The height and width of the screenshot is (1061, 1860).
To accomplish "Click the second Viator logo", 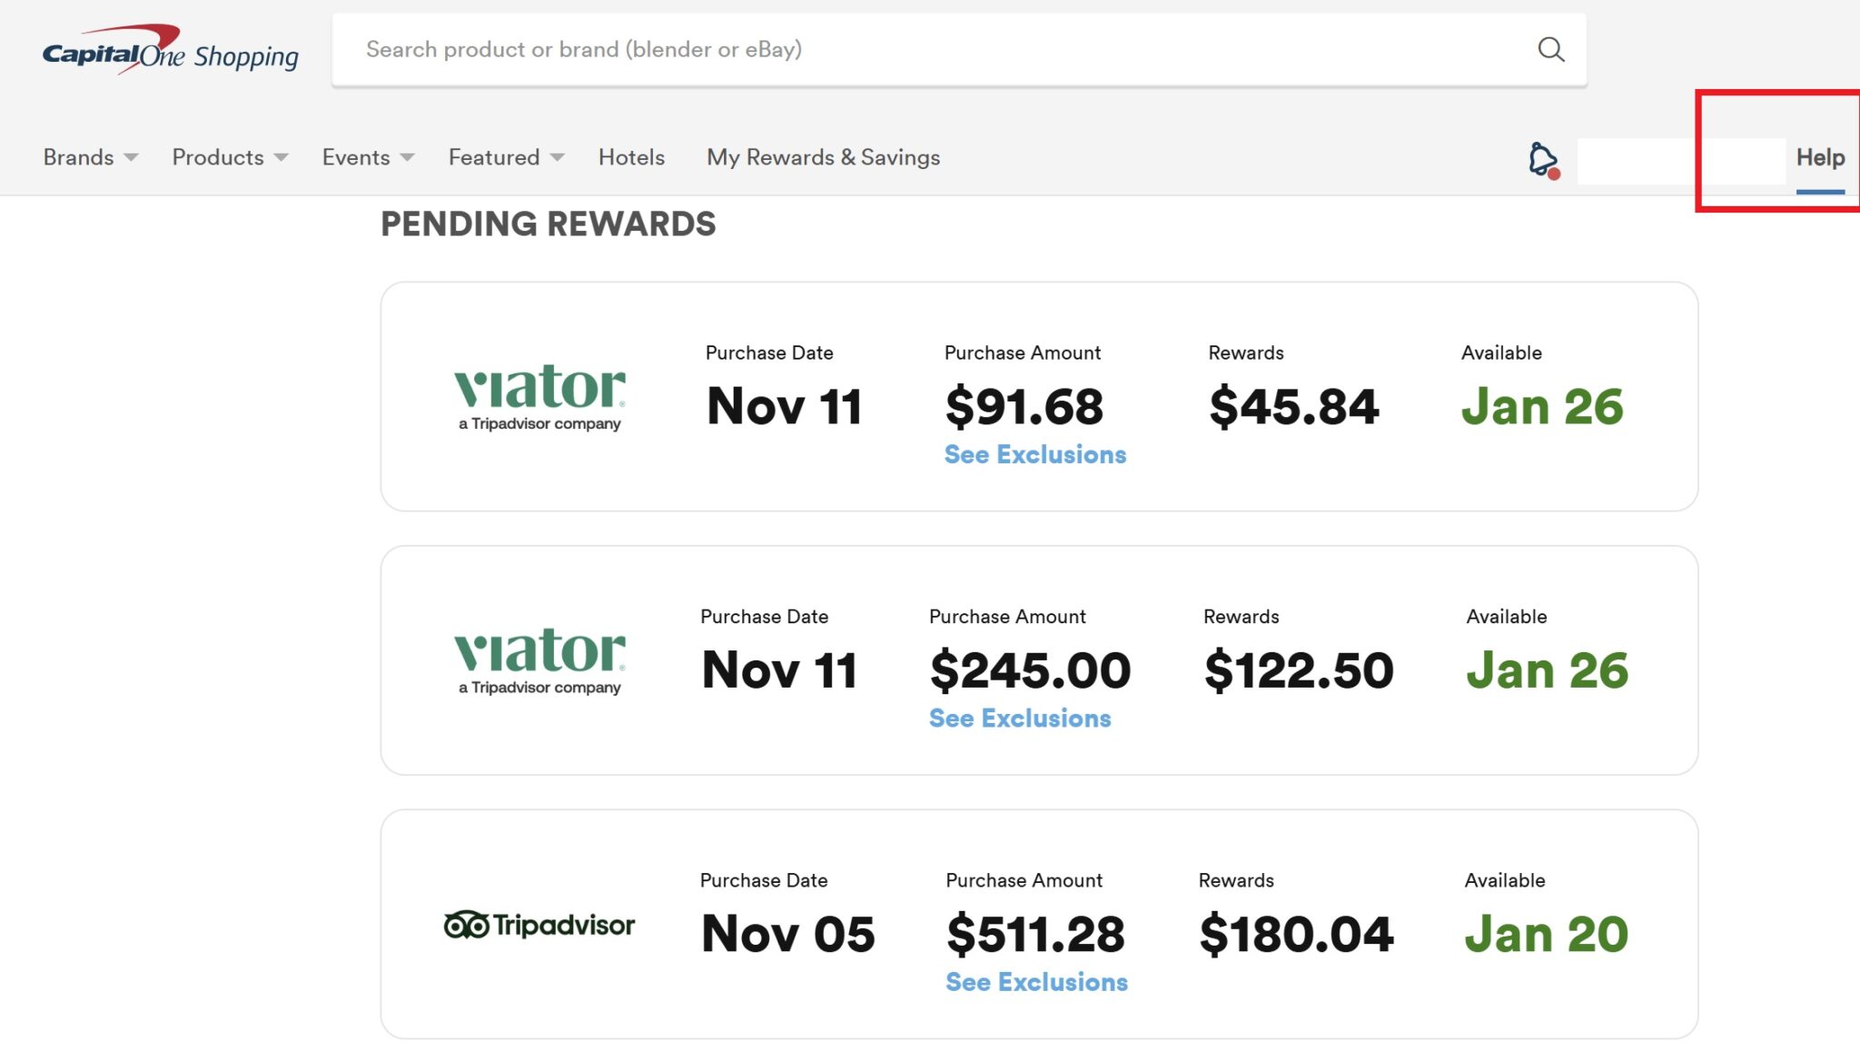I will 539,660.
